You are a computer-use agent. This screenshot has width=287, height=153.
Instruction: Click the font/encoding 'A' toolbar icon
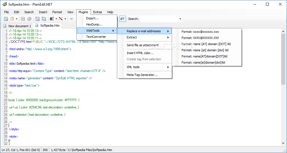(x=52, y=19)
